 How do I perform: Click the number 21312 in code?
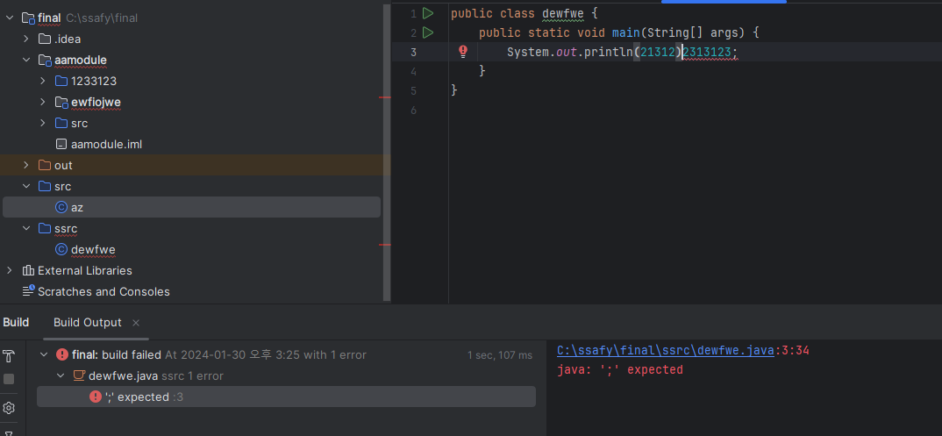(658, 53)
